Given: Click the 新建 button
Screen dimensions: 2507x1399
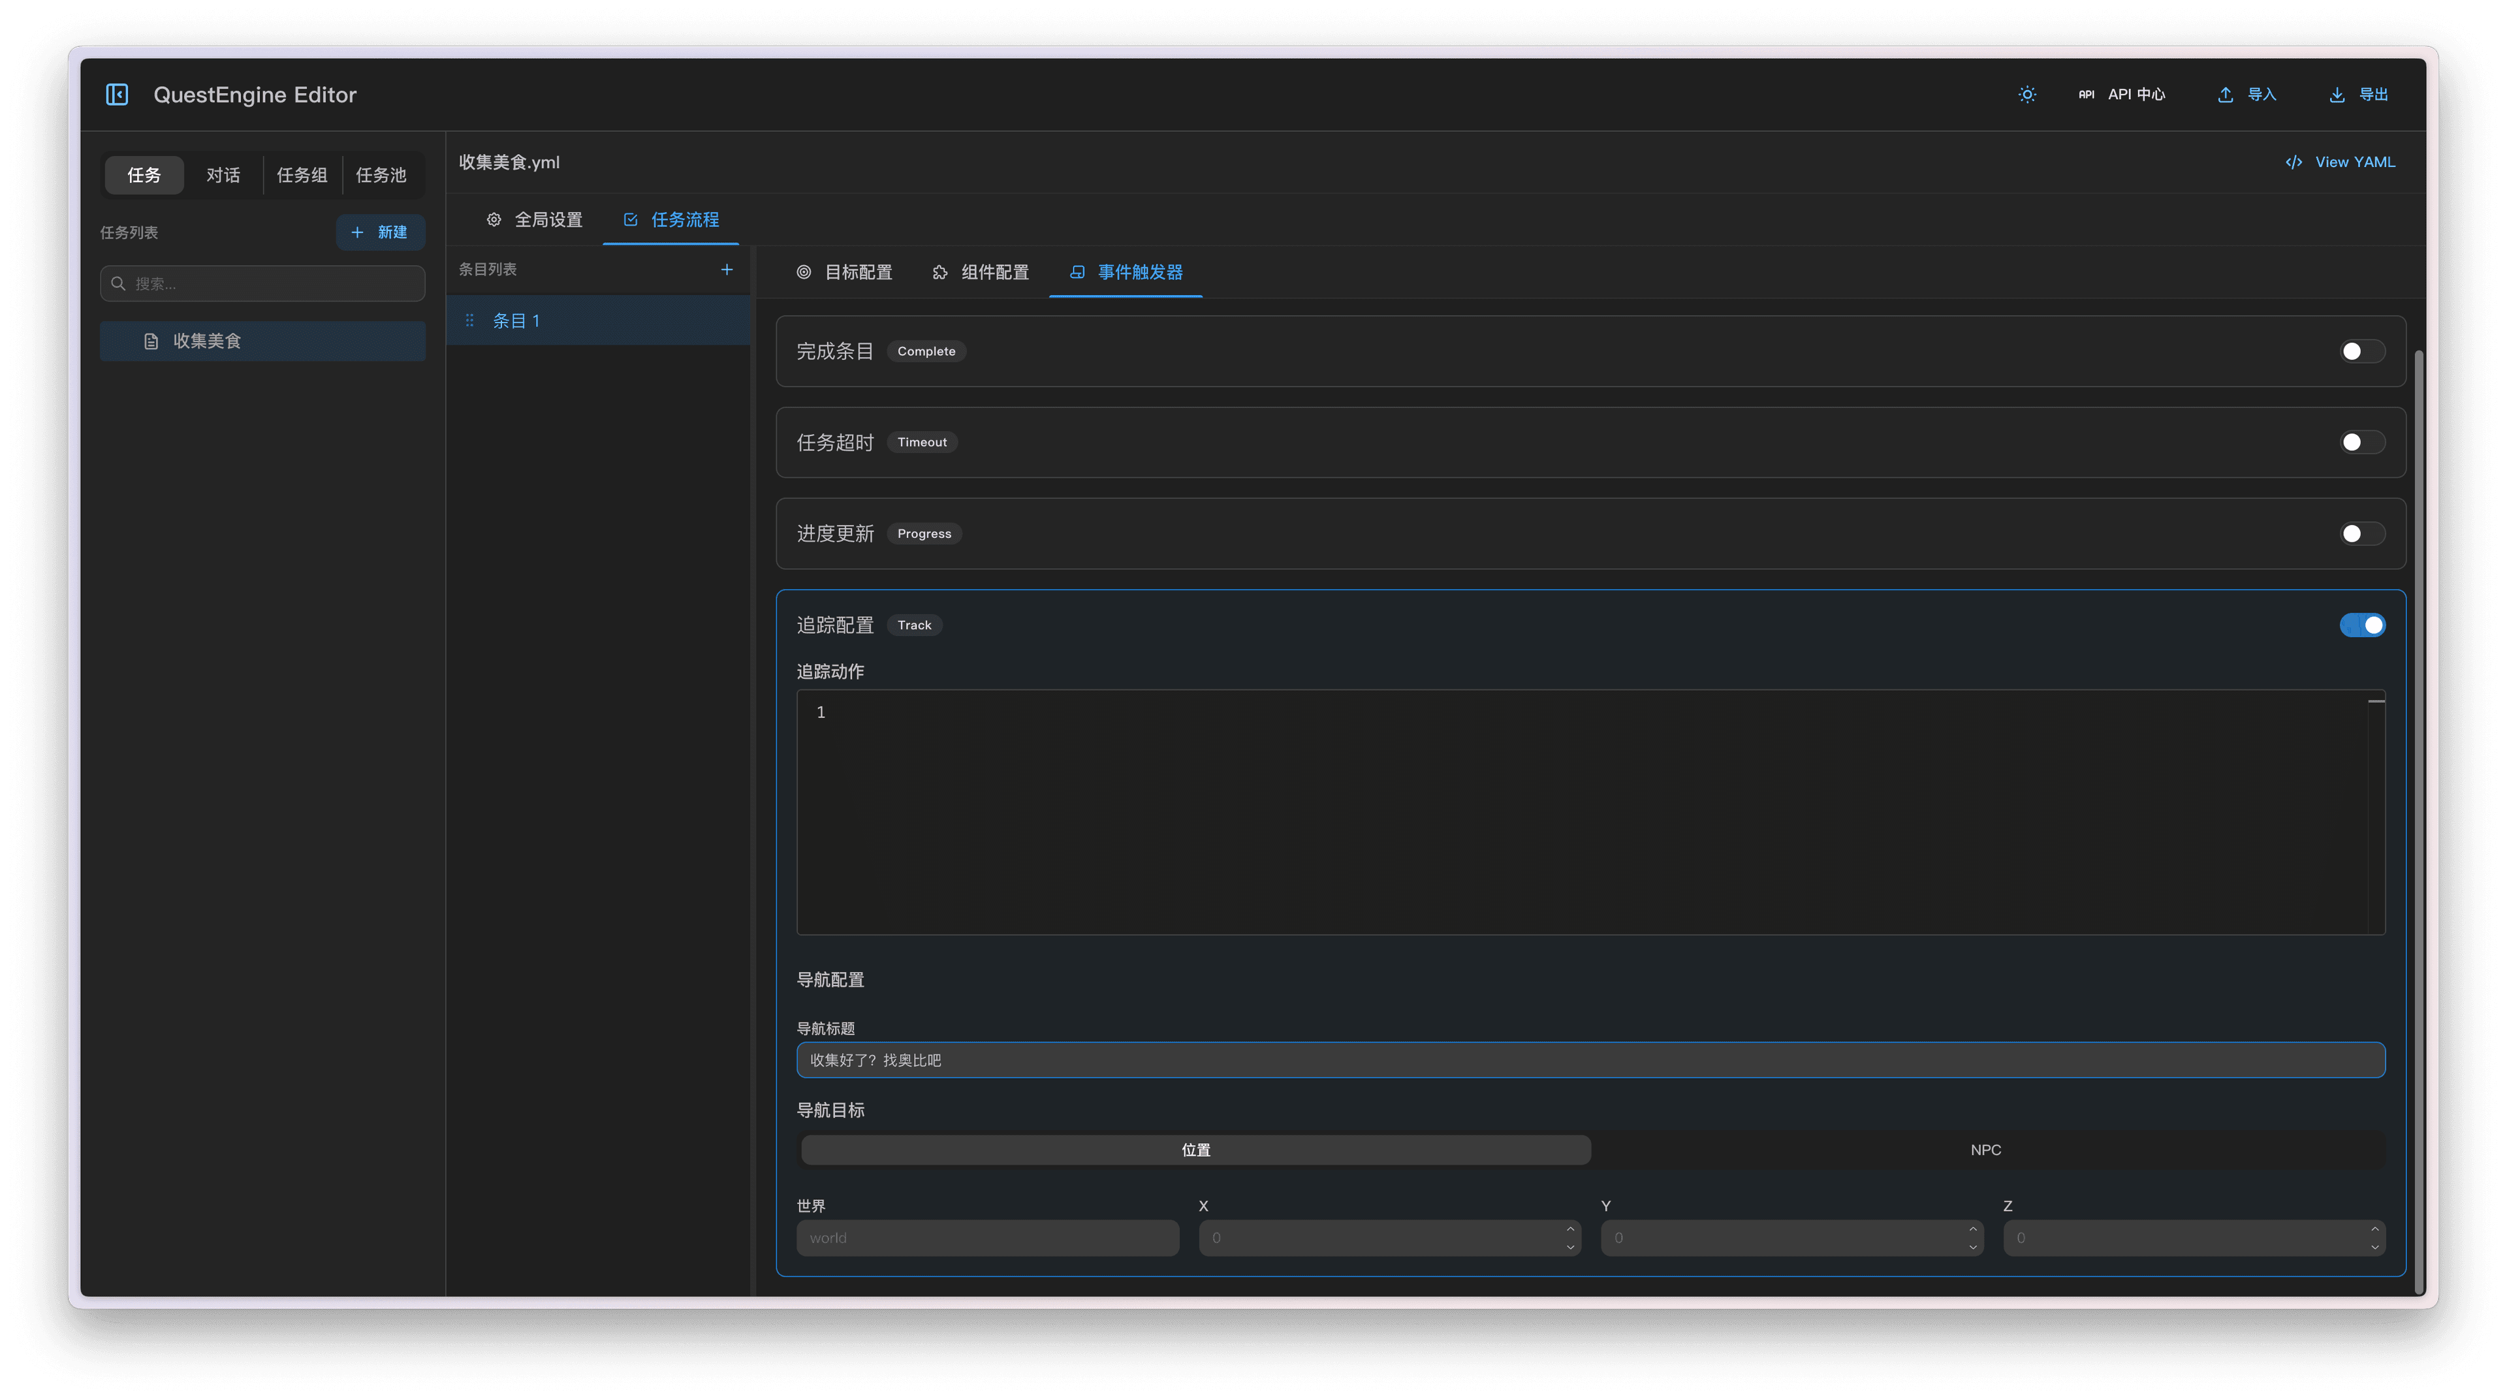Looking at the screenshot, I should pos(379,232).
